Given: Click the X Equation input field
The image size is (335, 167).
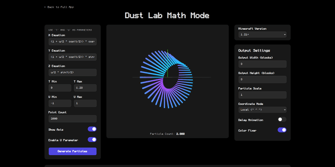Looking at the screenshot, I should click(72, 42).
